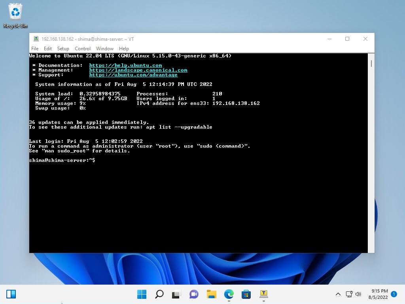Viewport: 405px width, 304px height.
Task: Open the Setup menu
Action: (x=63, y=49)
